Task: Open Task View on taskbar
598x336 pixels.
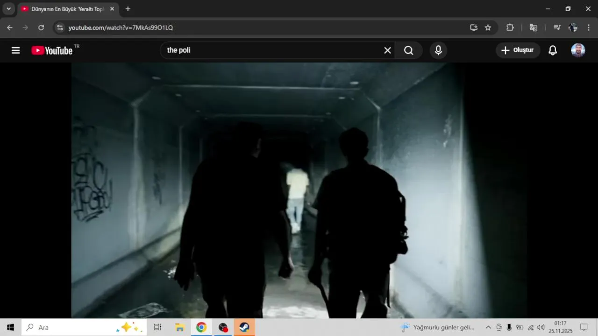Action: [x=157, y=327]
